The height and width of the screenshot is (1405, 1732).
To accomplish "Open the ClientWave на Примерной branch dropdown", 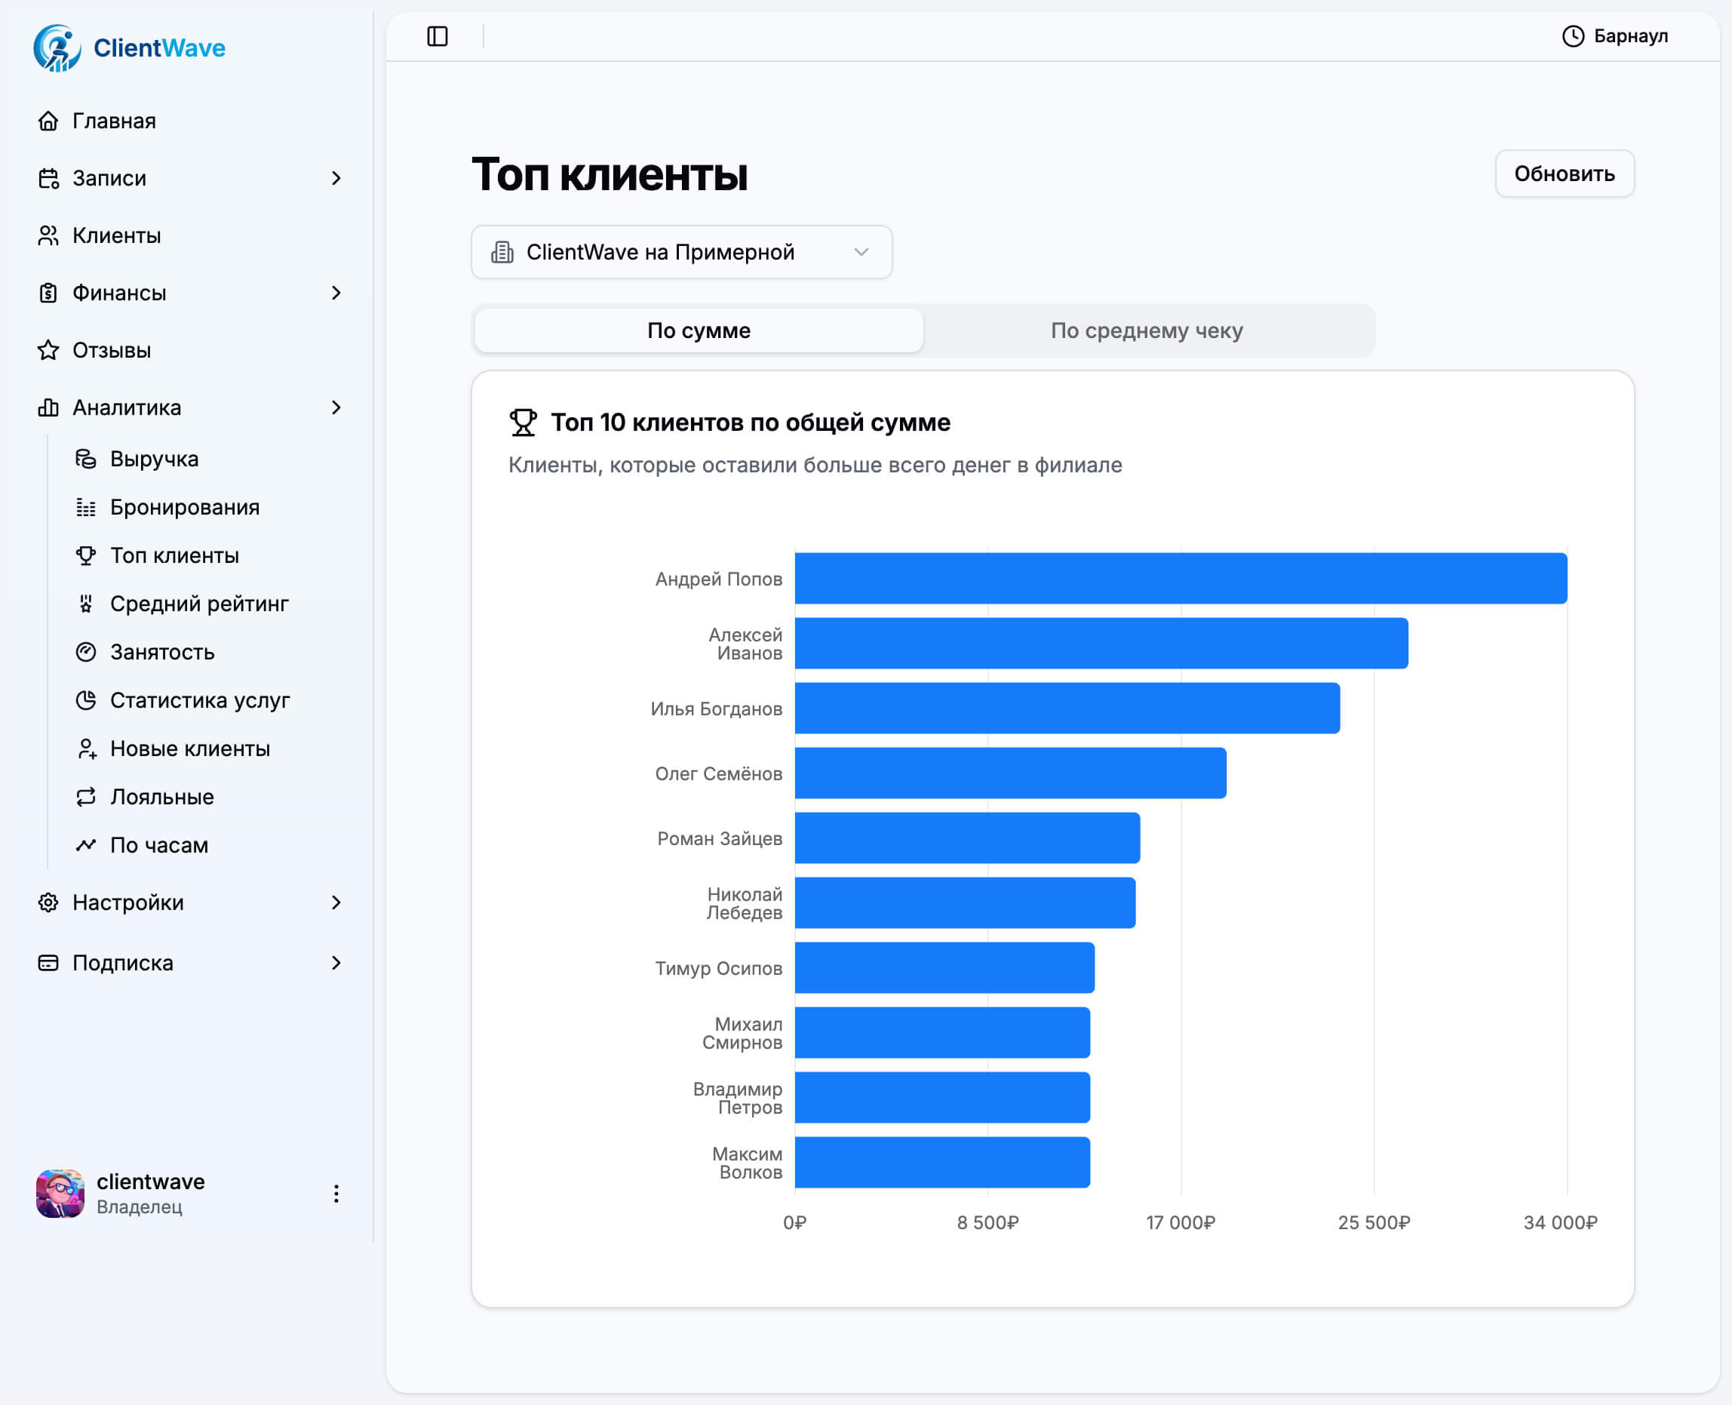I will click(x=681, y=253).
